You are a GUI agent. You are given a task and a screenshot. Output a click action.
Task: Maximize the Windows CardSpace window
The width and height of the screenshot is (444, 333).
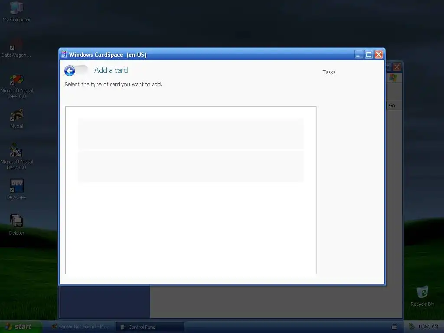click(x=369, y=54)
